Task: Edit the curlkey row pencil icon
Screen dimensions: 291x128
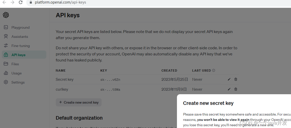Action: click(229, 89)
